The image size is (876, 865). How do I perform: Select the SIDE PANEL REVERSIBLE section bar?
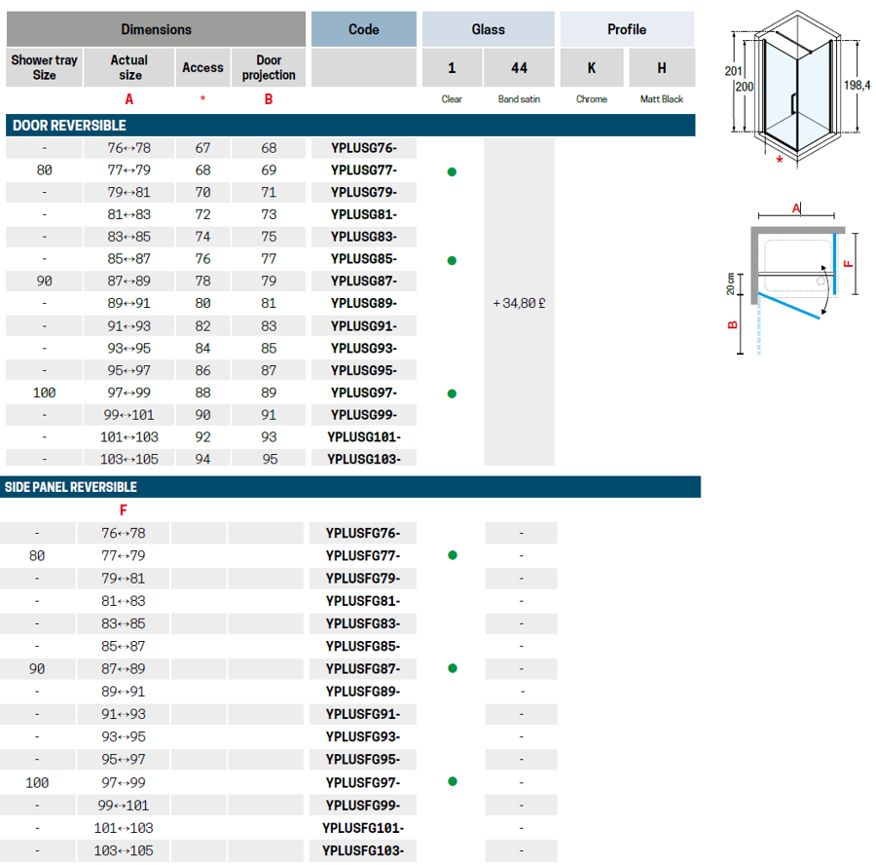[x=350, y=487]
